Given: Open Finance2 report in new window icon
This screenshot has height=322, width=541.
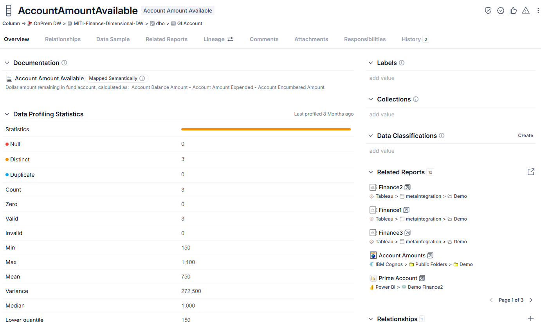Looking at the screenshot, I should [x=408, y=187].
